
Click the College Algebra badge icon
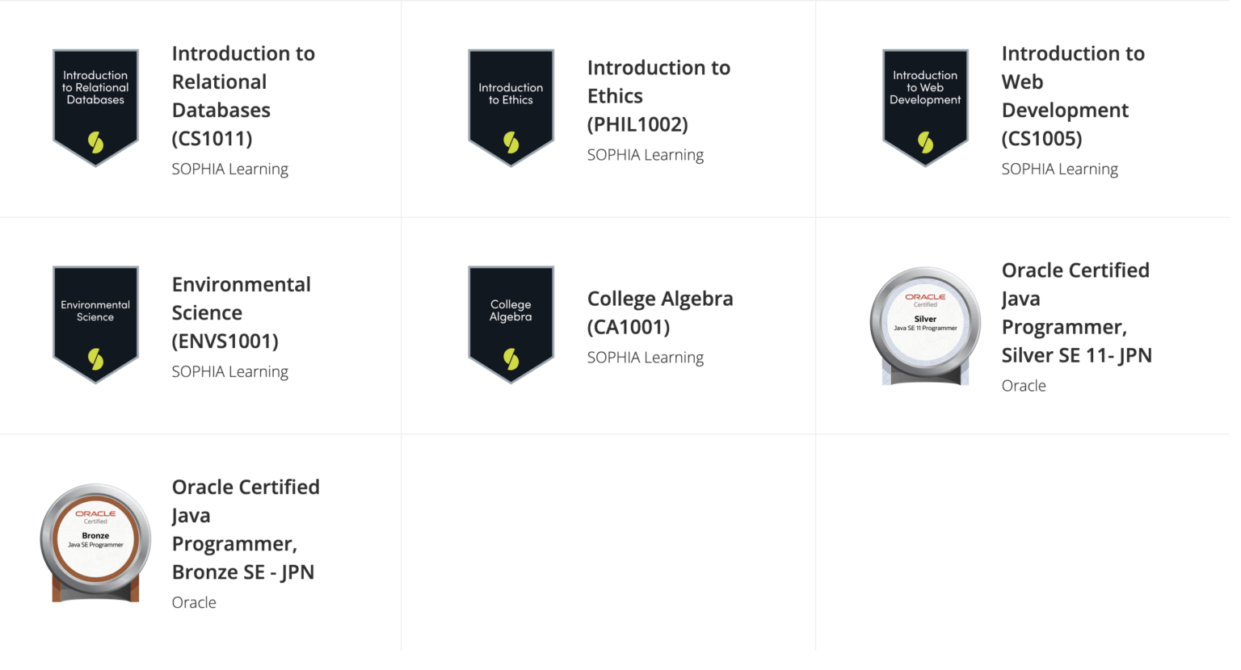pos(511,325)
